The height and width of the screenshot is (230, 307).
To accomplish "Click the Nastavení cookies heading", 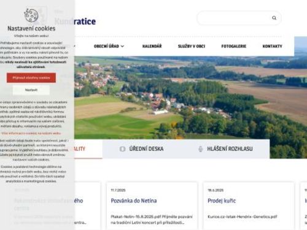I will (x=31, y=28).
